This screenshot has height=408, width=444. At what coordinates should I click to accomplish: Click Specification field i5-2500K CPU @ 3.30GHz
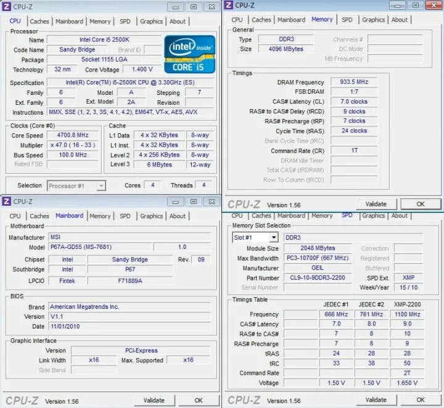(x=130, y=83)
